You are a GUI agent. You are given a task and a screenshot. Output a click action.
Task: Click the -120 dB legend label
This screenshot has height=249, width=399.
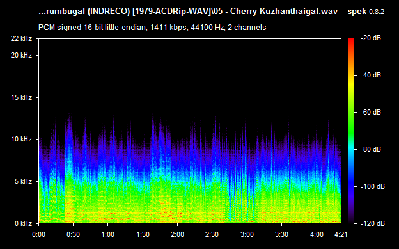pyautogui.click(x=373, y=224)
